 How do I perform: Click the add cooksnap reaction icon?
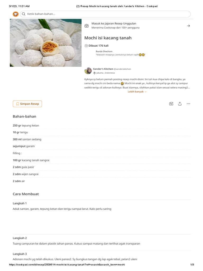click(171, 104)
